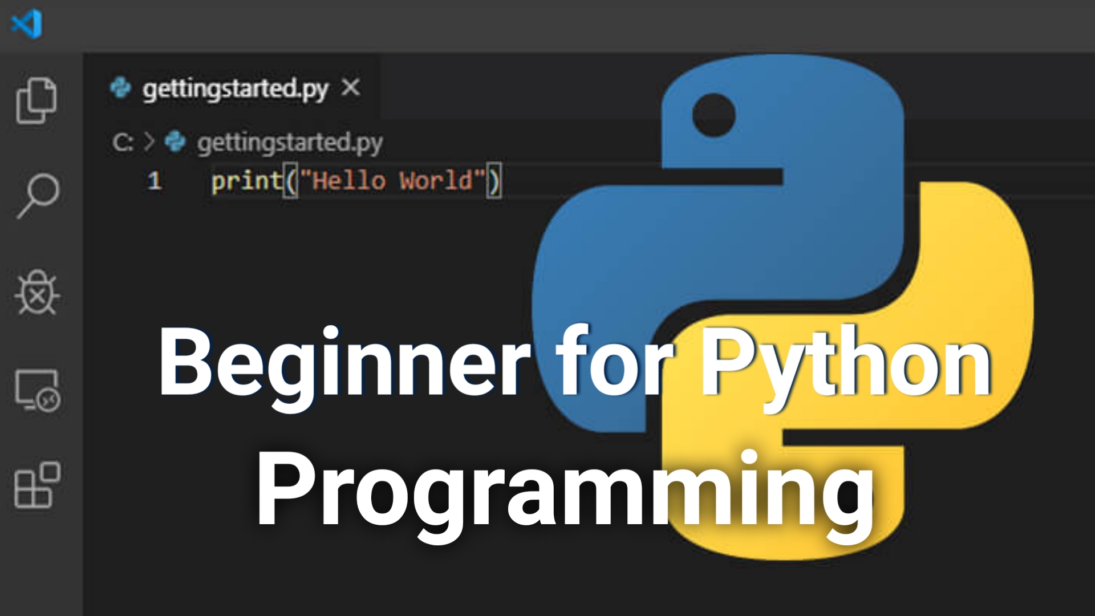The image size is (1095, 616).
Task: Open the Explorer view in activity bar
Action: coord(36,100)
